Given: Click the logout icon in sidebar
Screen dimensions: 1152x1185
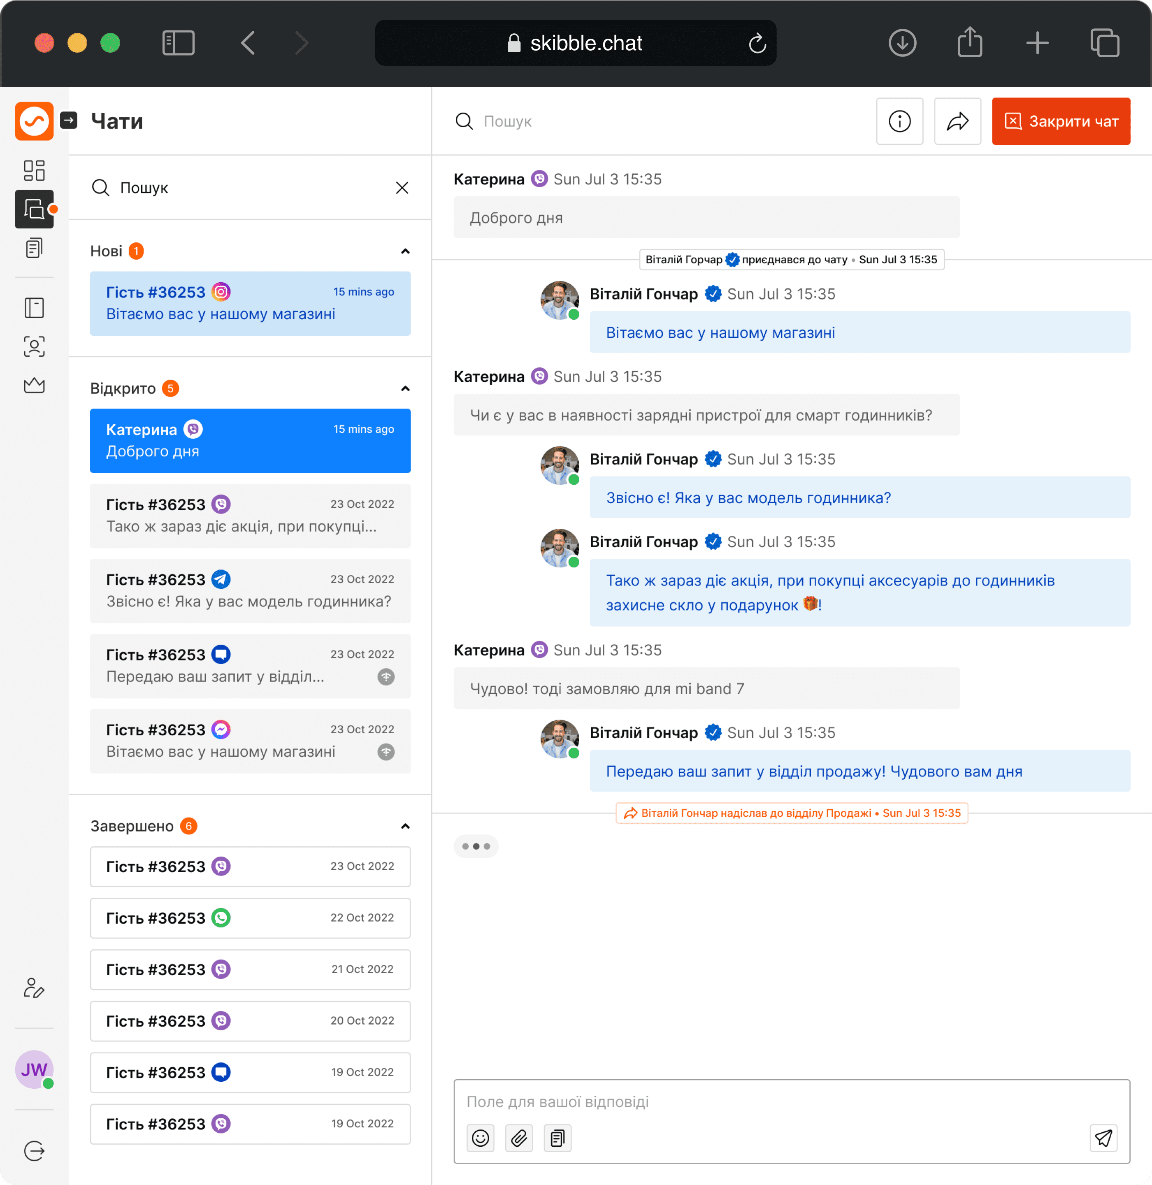Looking at the screenshot, I should 34,1150.
